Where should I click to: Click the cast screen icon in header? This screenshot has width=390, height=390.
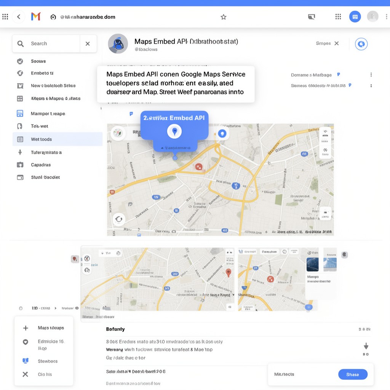[x=312, y=17]
